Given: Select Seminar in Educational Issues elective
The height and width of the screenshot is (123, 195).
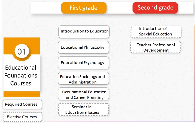Looking at the screenshot, I should coord(83,109).
